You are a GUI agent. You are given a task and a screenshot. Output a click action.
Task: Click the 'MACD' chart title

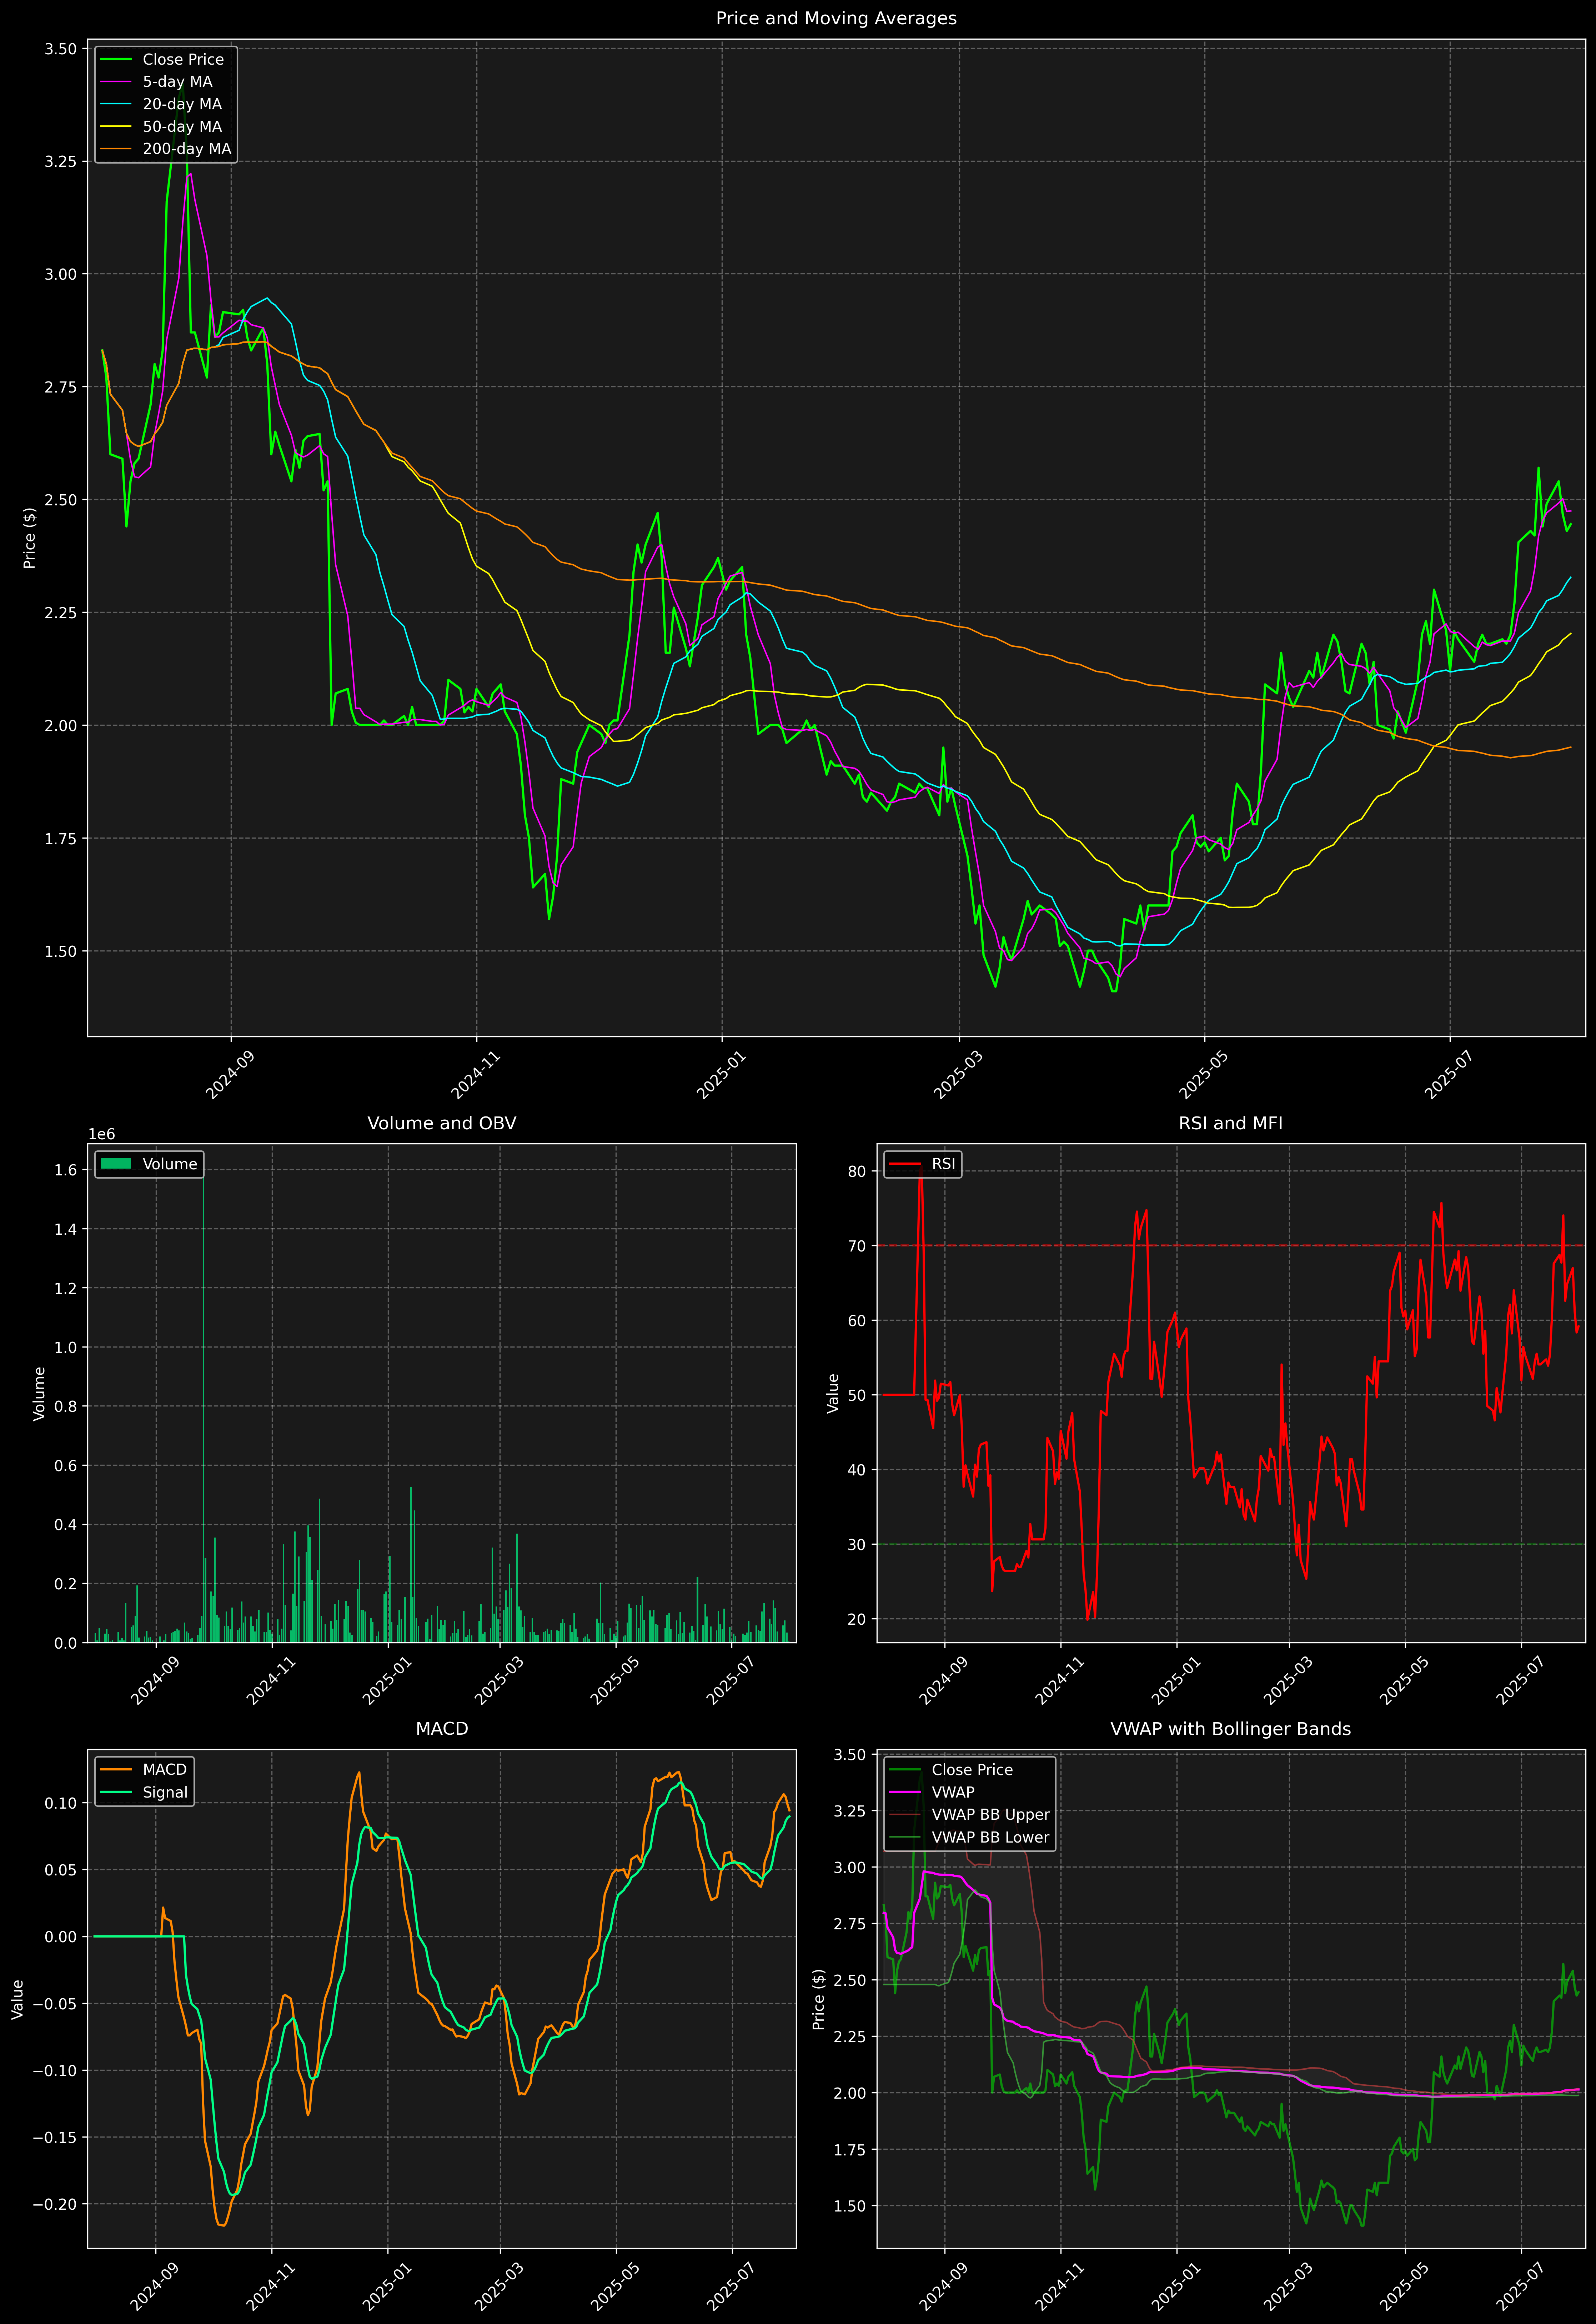(x=442, y=1729)
